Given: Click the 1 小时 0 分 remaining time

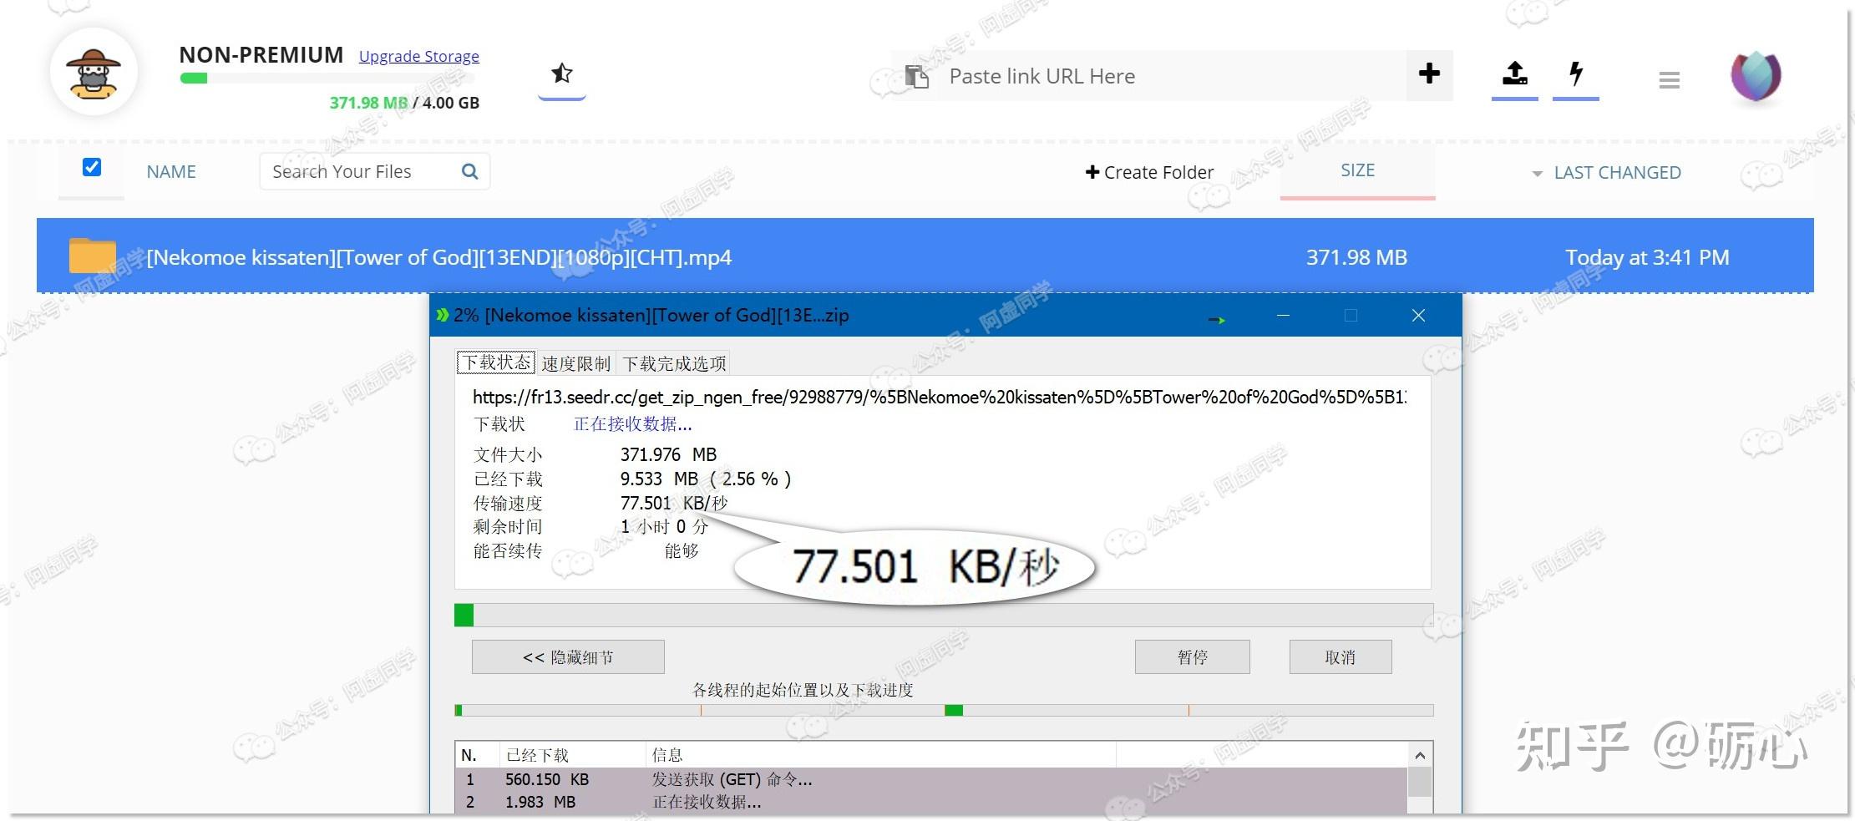Looking at the screenshot, I should click(664, 527).
